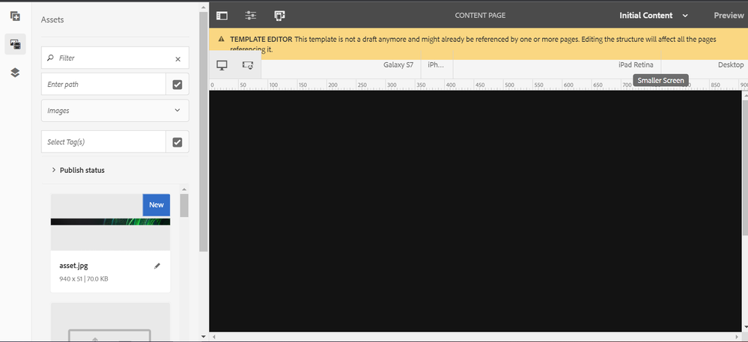Click the Enter path input field
748x342 pixels.
click(x=103, y=85)
